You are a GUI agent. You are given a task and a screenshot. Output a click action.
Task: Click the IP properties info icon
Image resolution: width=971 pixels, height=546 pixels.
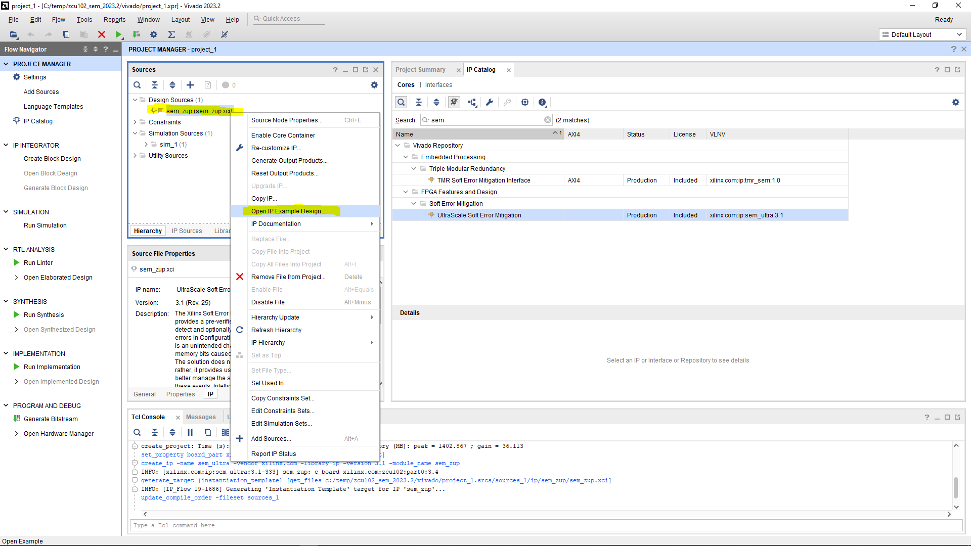point(542,102)
